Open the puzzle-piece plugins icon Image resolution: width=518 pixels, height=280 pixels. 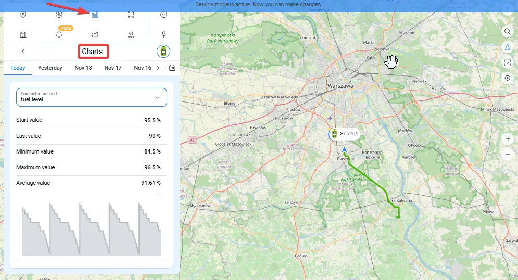click(95, 35)
